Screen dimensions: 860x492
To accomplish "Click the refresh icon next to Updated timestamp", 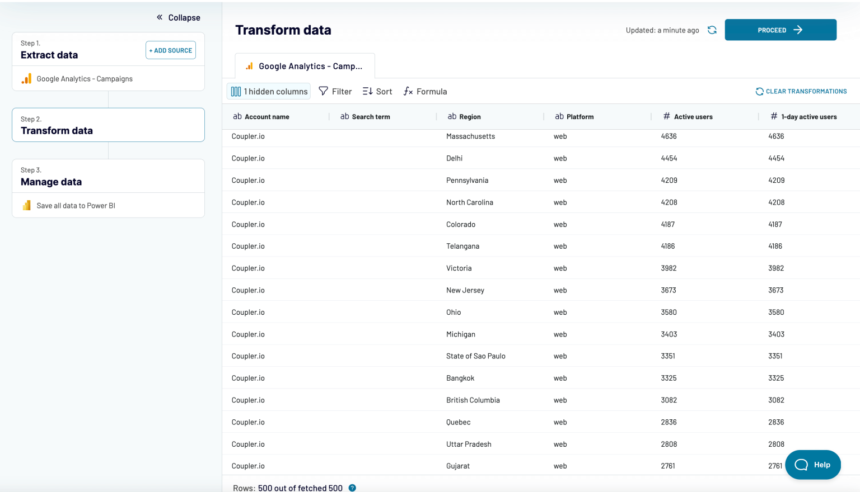I will coord(712,30).
